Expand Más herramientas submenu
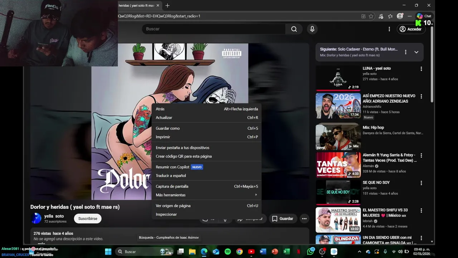The width and height of the screenshot is (458, 258). (206, 195)
